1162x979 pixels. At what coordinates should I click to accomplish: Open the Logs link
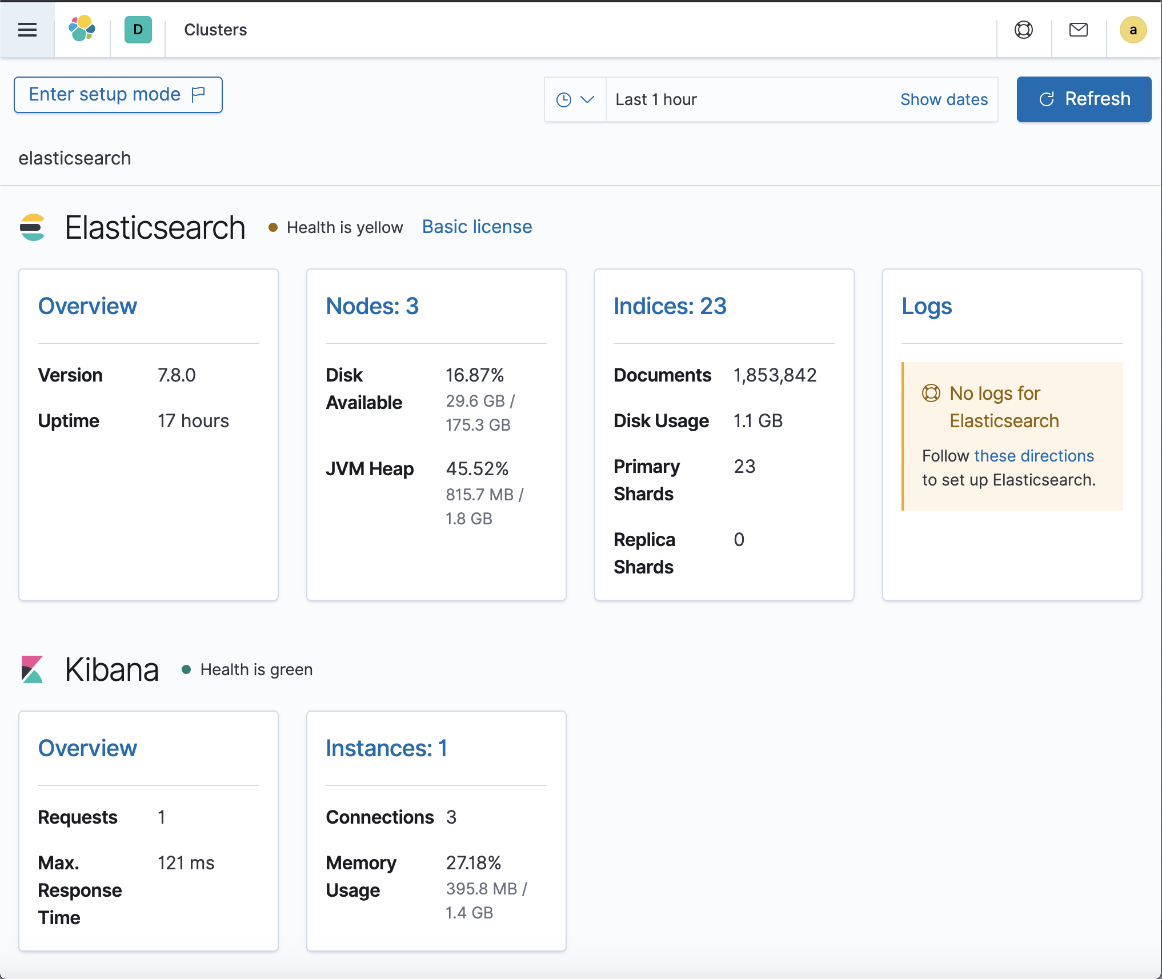pos(927,307)
